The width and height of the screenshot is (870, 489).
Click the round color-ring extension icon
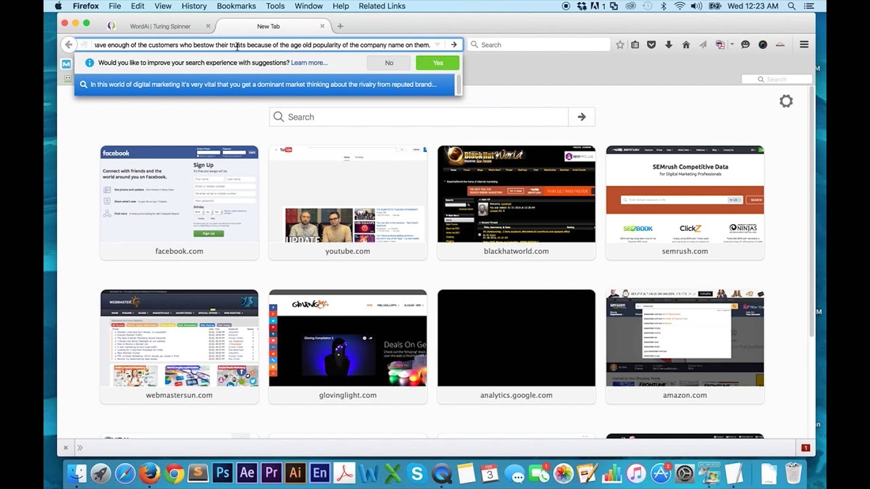763,45
